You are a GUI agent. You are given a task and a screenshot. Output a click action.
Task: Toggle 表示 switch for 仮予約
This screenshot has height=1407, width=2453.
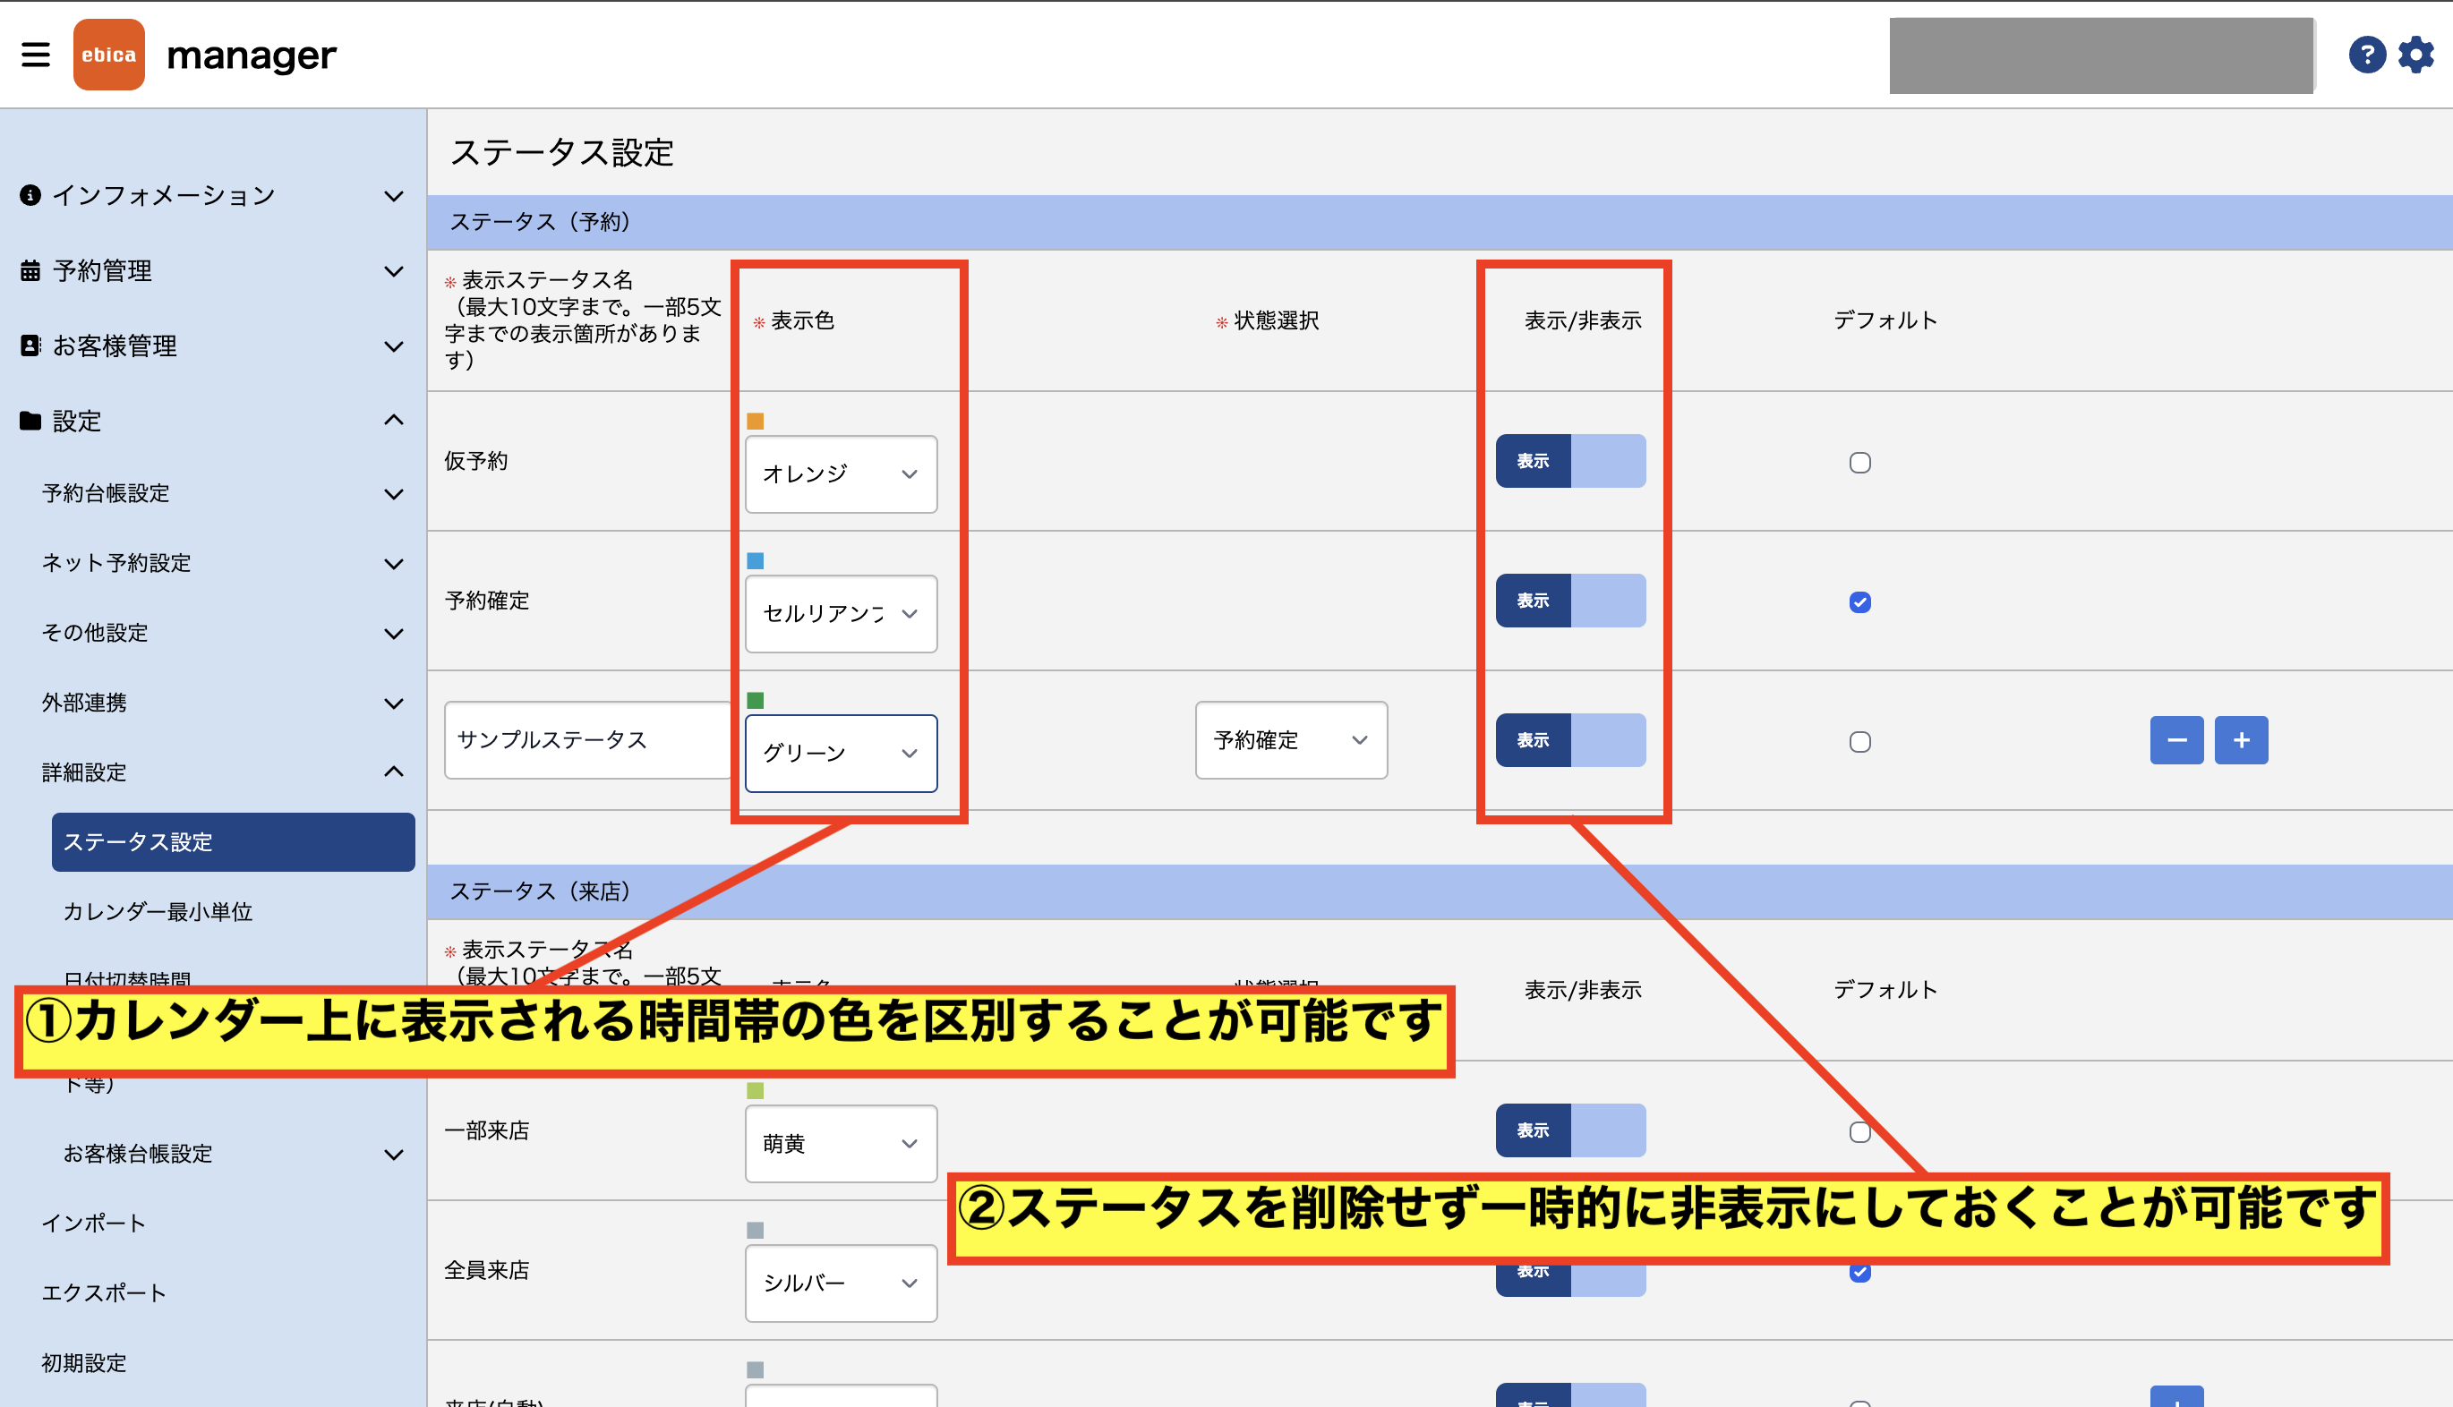click(1570, 461)
